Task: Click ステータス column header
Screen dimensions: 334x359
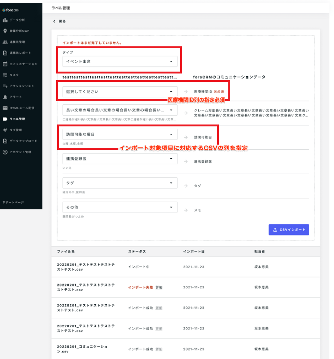Action: click(x=137, y=251)
